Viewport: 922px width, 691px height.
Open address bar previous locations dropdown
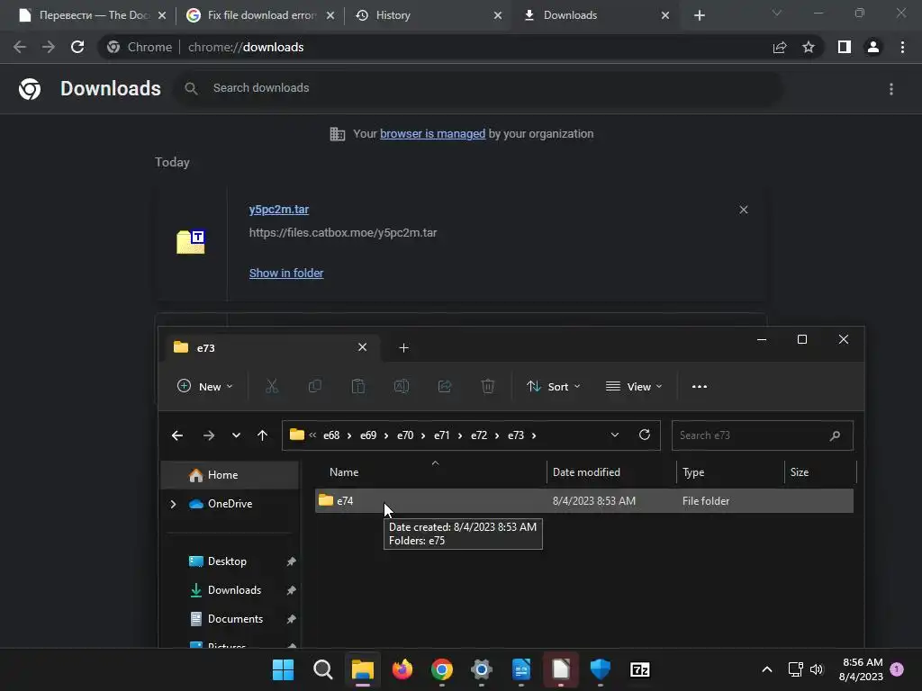click(614, 435)
